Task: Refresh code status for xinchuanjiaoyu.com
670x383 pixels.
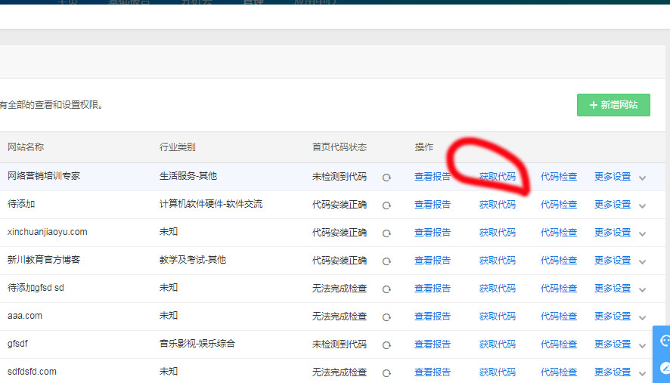Action: [x=386, y=233]
